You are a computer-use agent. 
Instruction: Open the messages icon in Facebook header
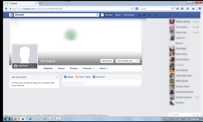[x=144, y=15]
